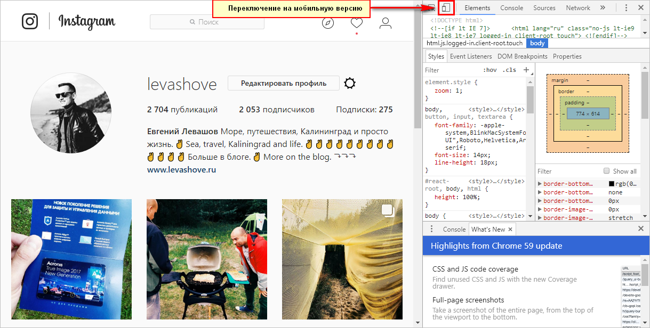Click the Подписки: 275 link
The width and height of the screenshot is (650, 328).
tap(364, 110)
